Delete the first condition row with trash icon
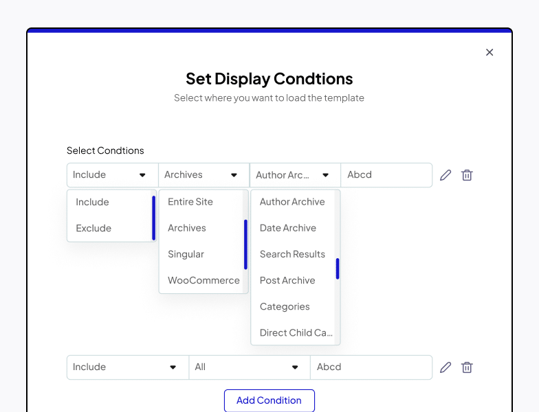 tap(467, 175)
